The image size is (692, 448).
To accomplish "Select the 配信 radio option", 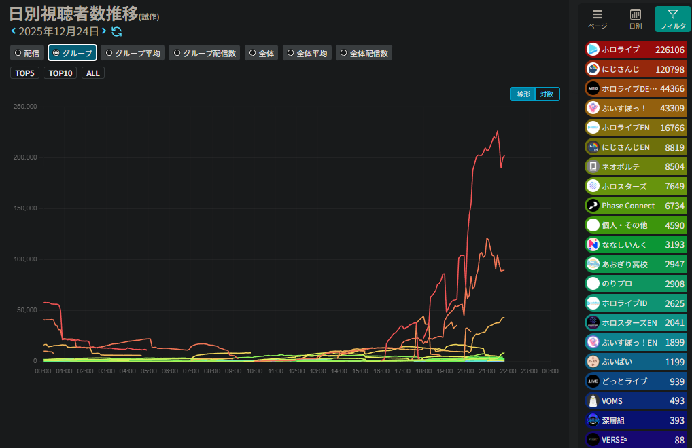I will coord(27,53).
